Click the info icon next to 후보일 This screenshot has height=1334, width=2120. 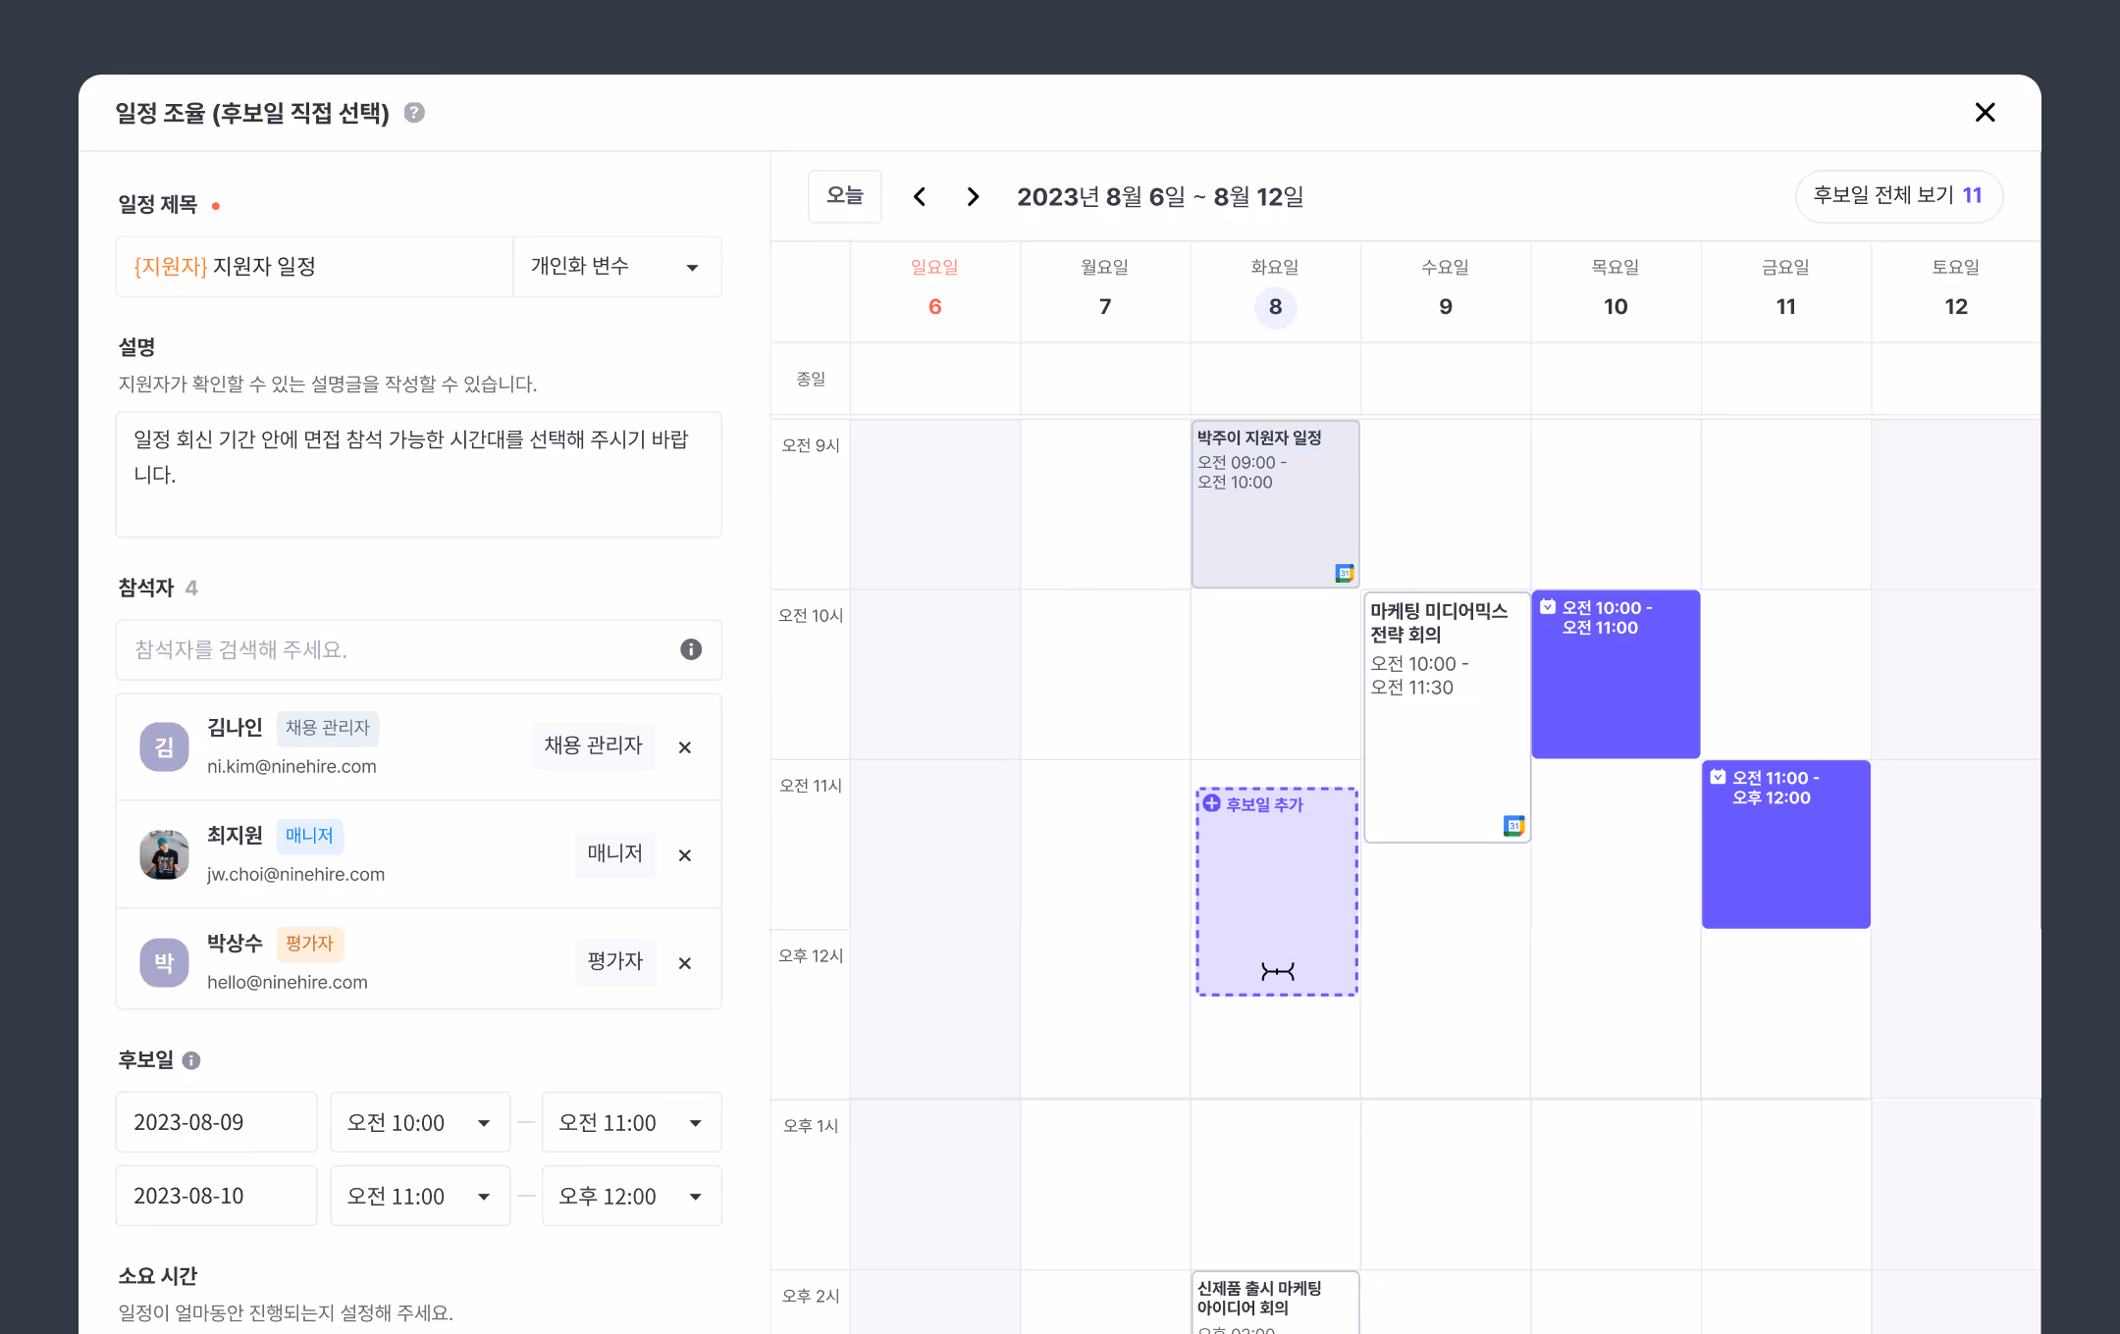(x=192, y=1060)
